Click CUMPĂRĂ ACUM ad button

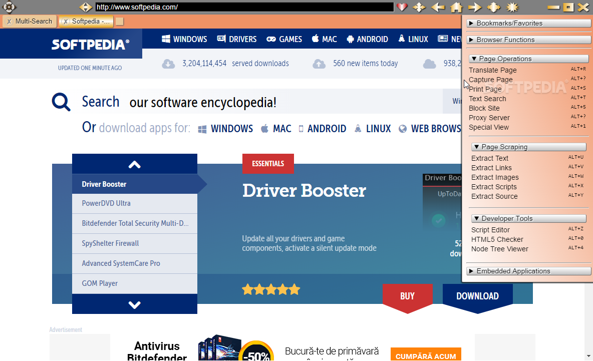(x=426, y=354)
